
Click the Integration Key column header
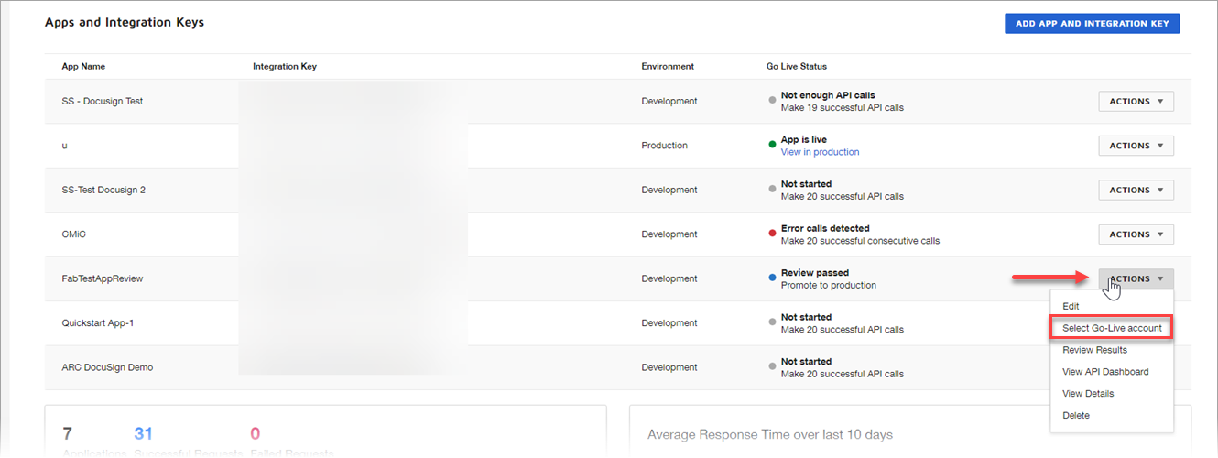coord(285,67)
